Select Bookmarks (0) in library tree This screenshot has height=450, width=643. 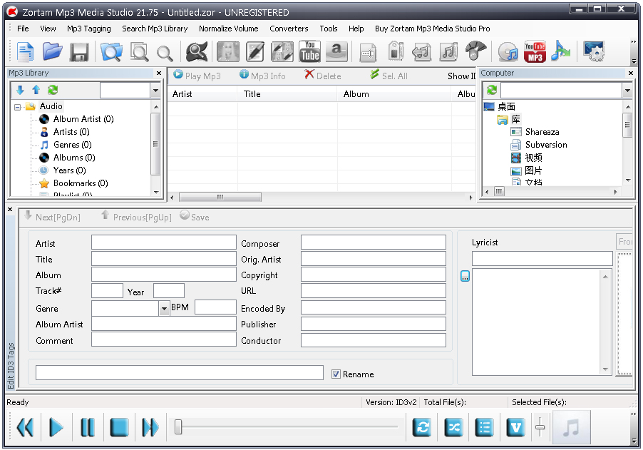pos(81,183)
